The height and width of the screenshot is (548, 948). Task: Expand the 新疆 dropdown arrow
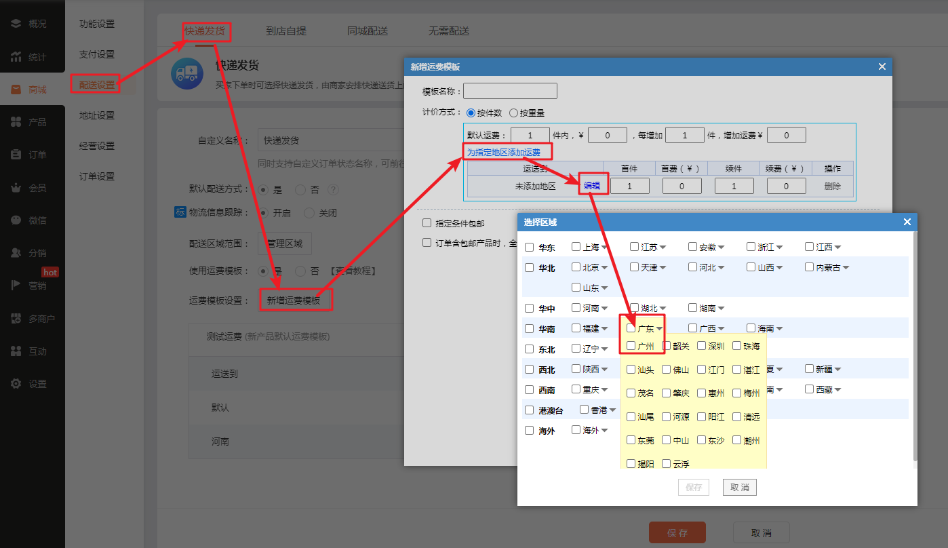pos(837,370)
